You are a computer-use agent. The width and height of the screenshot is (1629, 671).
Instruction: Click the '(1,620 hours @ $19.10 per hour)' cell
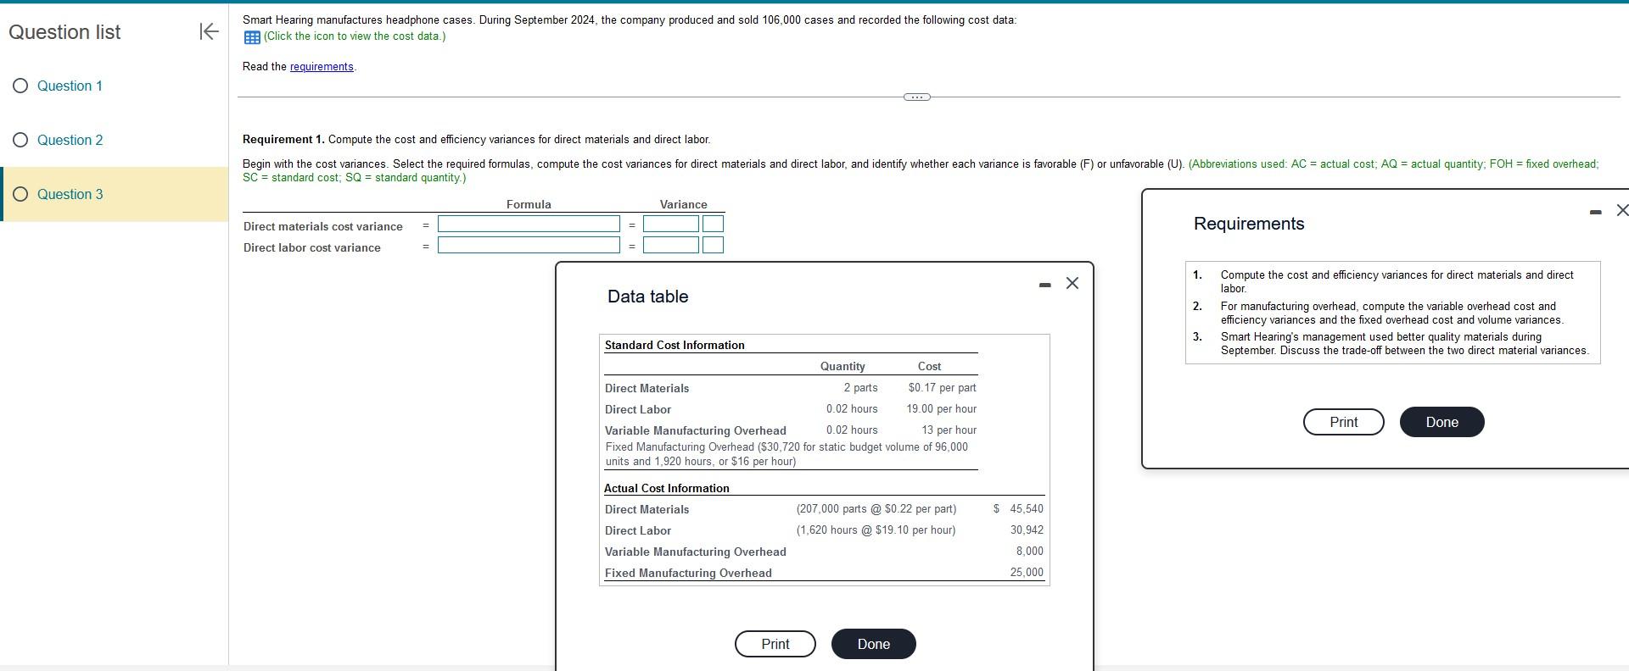(876, 530)
